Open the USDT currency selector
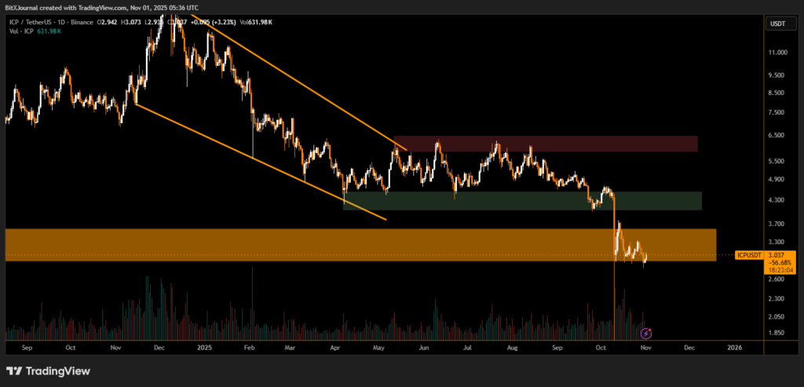The image size is (804, 387). coord(777,24)
